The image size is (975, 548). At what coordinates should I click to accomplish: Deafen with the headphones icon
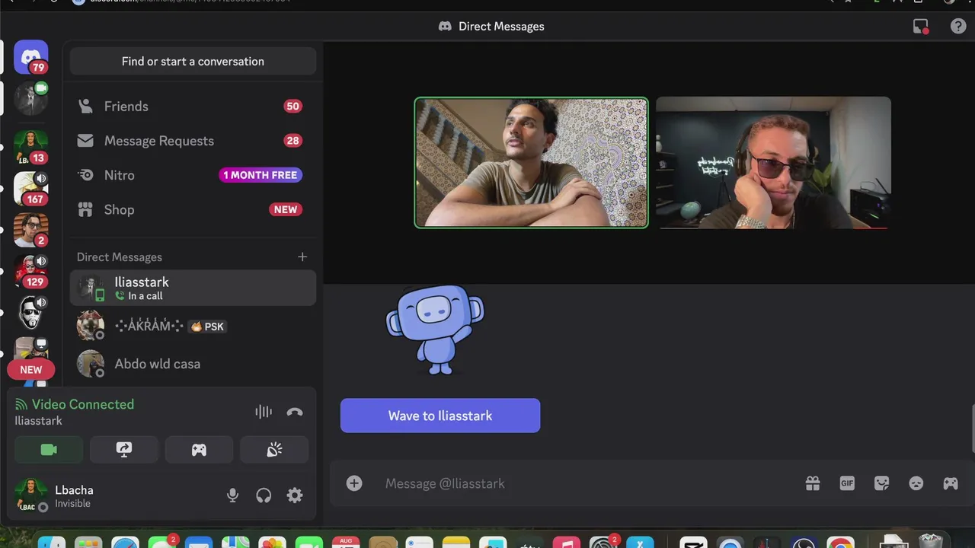[264, 495]
